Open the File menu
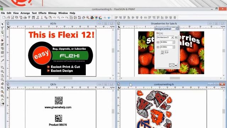The width and height of the screenshot is (227, 128). pyautogui.click(x=3, y=13)
